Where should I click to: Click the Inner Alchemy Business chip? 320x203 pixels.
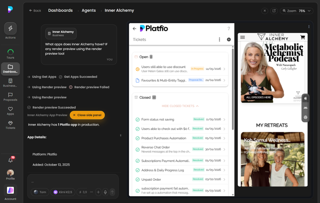pos(61,33)
